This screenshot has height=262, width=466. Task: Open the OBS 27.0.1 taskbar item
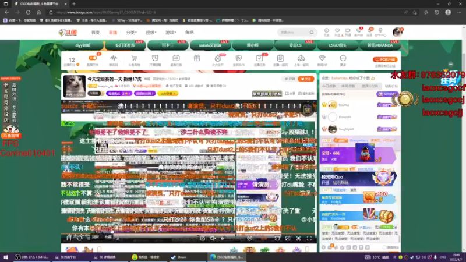pos(31,257)
